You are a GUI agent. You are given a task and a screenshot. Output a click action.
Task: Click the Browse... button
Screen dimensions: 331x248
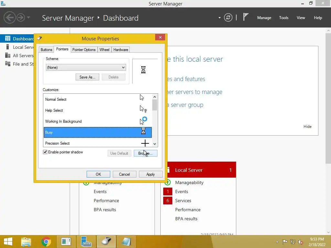[145, 153]
